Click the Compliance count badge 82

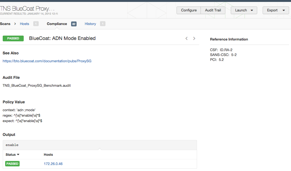[74, 24]
